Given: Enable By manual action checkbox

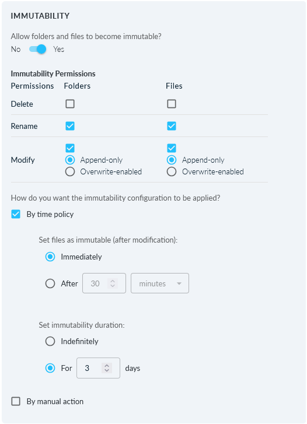Looking at the screenshot, I should [16, 401].
